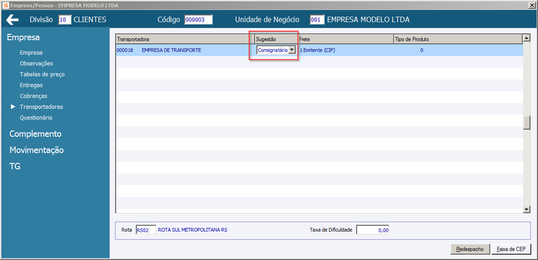Click Tipo de Produto value 0
The height and width of the screenshot is (260, 538).
(422, 50)
